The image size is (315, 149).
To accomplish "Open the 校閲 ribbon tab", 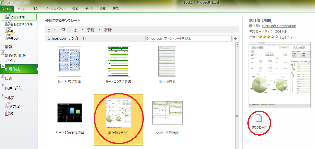I will (x=103, y=9).
